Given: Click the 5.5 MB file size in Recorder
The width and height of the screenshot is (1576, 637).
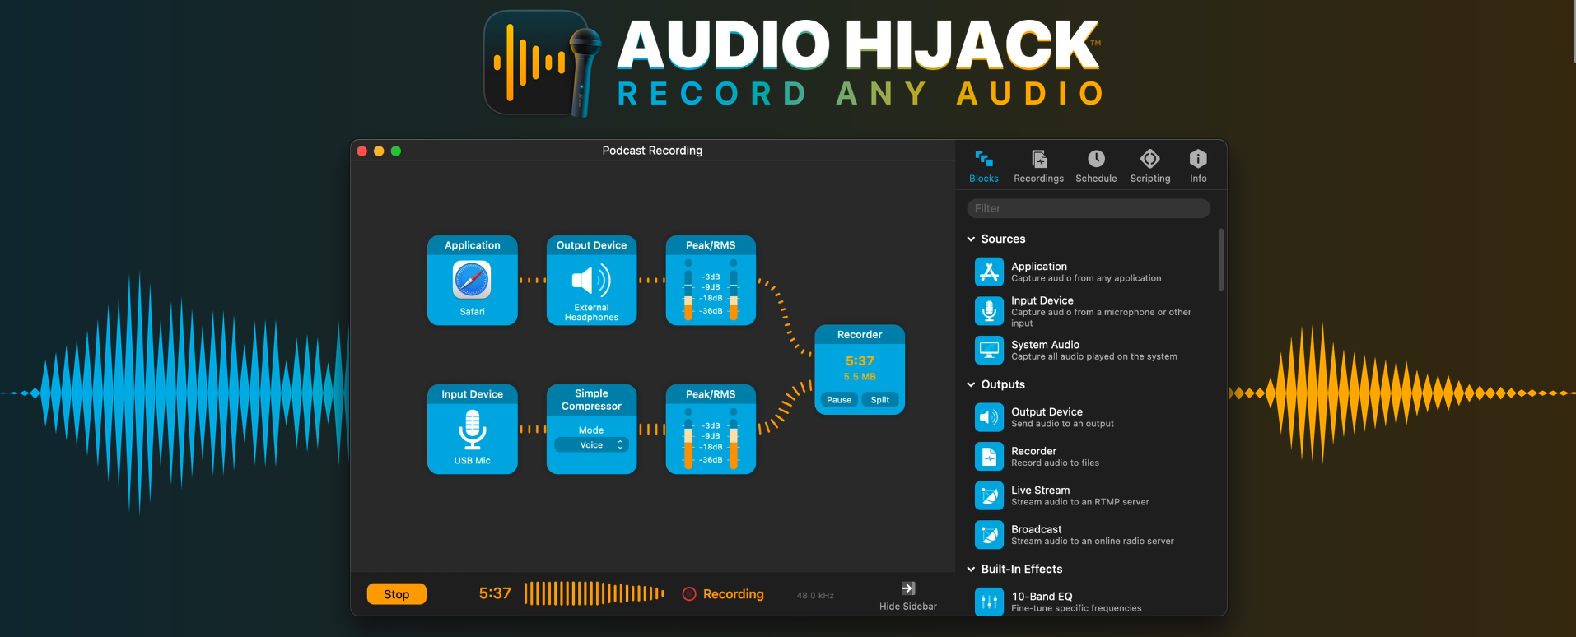Looking at the screenshot, I should coord(860,377).
